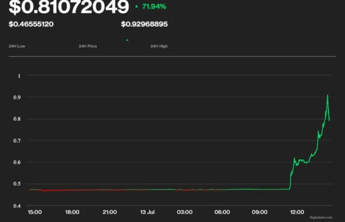The image size is (345, 222).
Task: Click the 06:00 x-axis label
Action: point(222,212)
